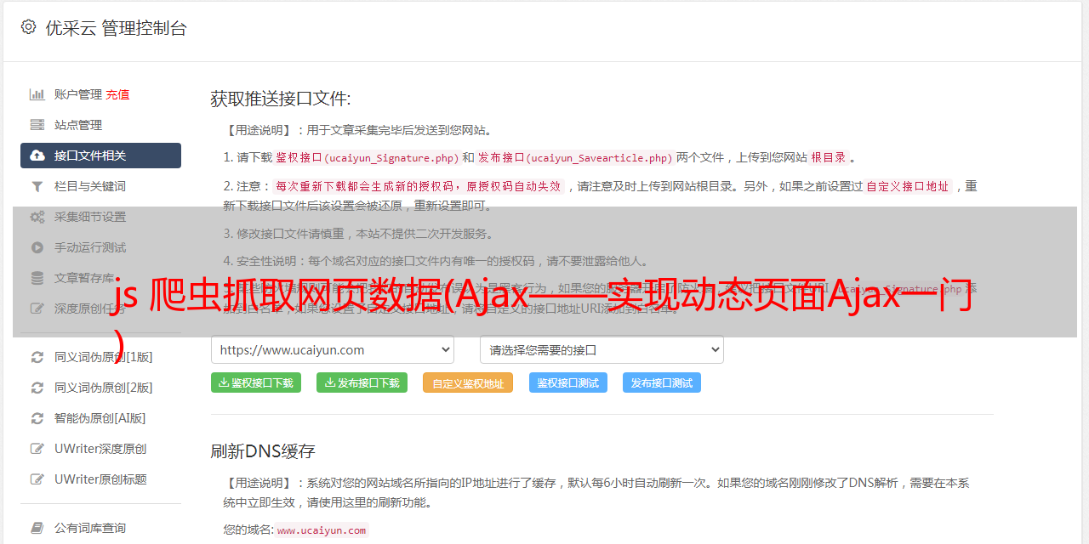Image resolution: width=1089 pixels, height=544 pixels.
Task: Click the blue 鉴权接口测试 button
Action: pyautogui.click(x=568, y=382)
